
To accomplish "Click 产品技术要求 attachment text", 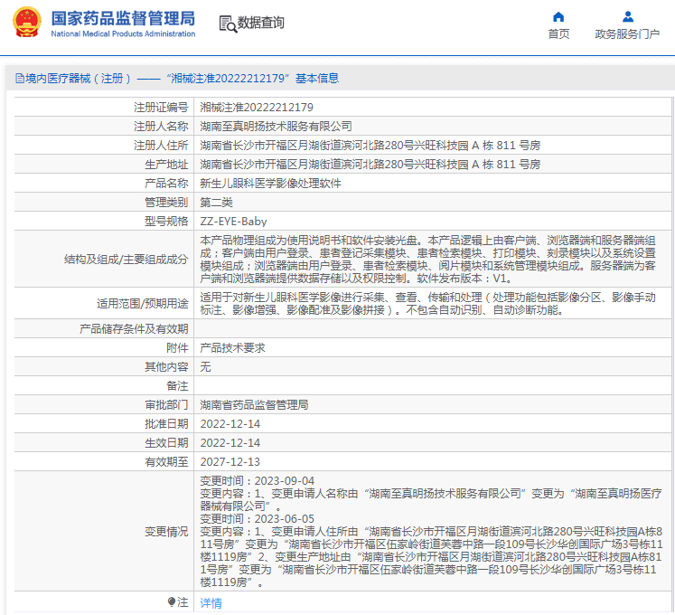I will [232, 348].
